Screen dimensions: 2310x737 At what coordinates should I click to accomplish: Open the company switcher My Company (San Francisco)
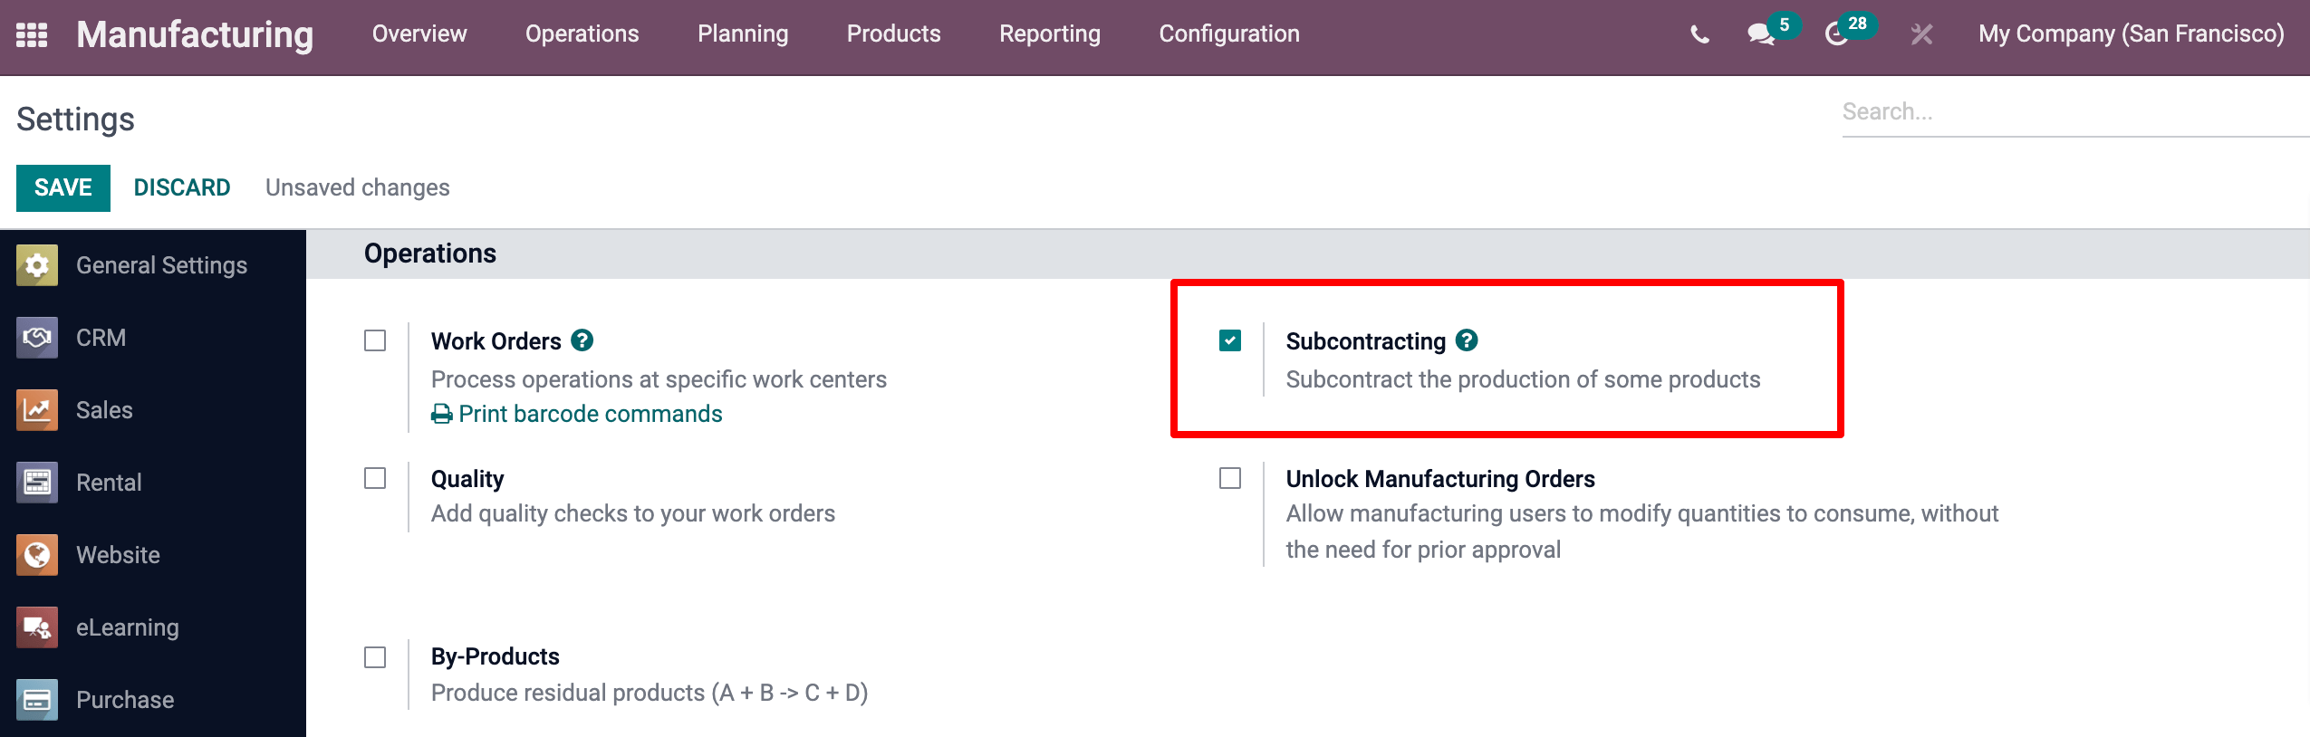point(2131,34)
